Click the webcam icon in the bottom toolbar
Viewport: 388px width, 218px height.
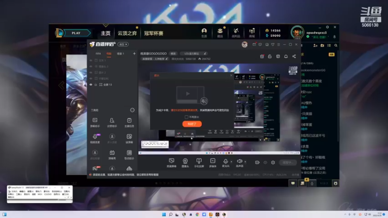pyautogui.click(x=185, y=161)
